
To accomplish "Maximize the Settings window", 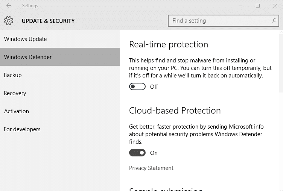I will tap(258, 6).
